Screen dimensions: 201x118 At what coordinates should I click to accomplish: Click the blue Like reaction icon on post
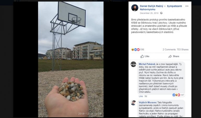coord(136,50)
